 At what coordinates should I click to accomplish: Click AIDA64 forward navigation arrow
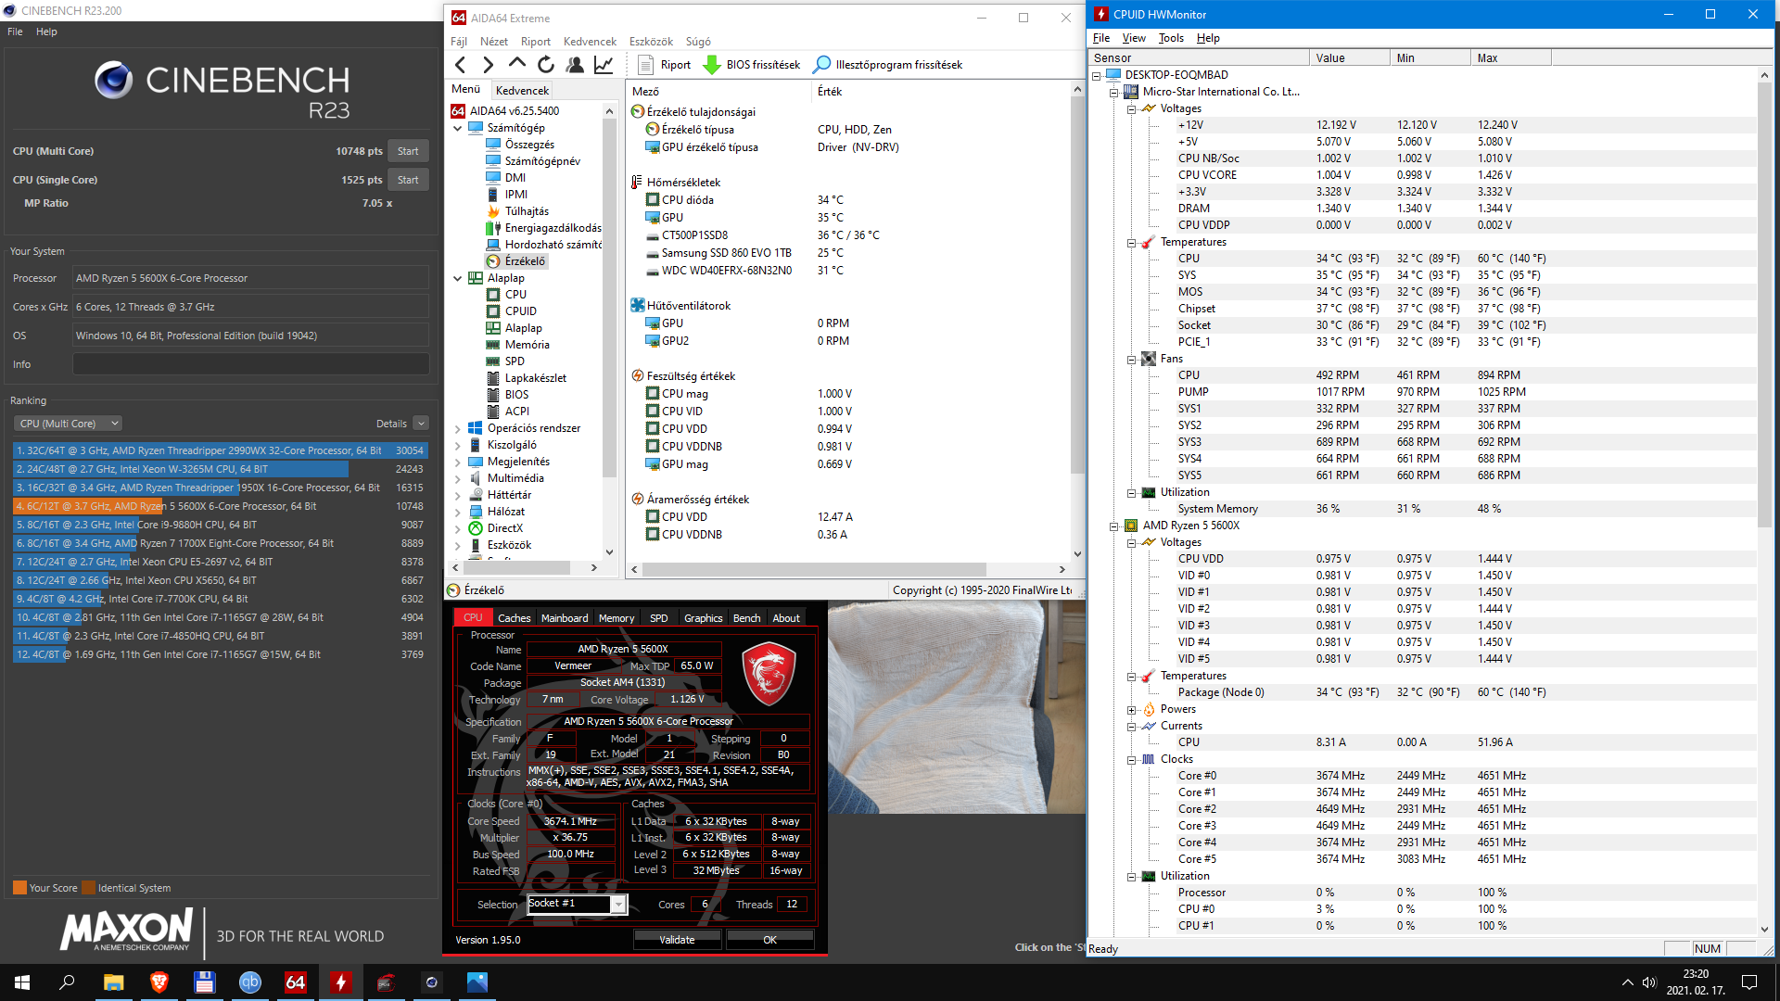pos(489,65)
